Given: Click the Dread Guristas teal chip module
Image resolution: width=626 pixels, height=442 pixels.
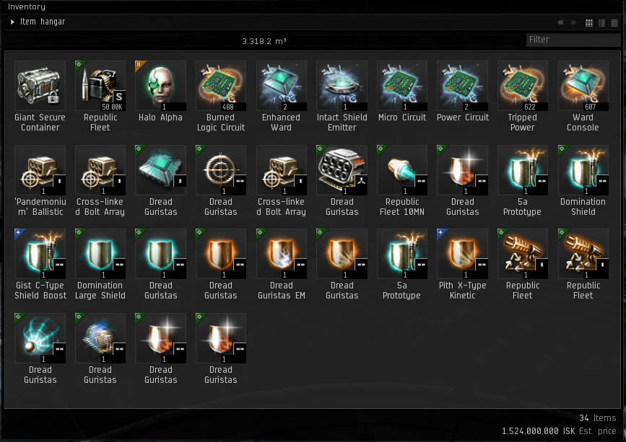Looking at the screenshot, I should pos(160,170).
